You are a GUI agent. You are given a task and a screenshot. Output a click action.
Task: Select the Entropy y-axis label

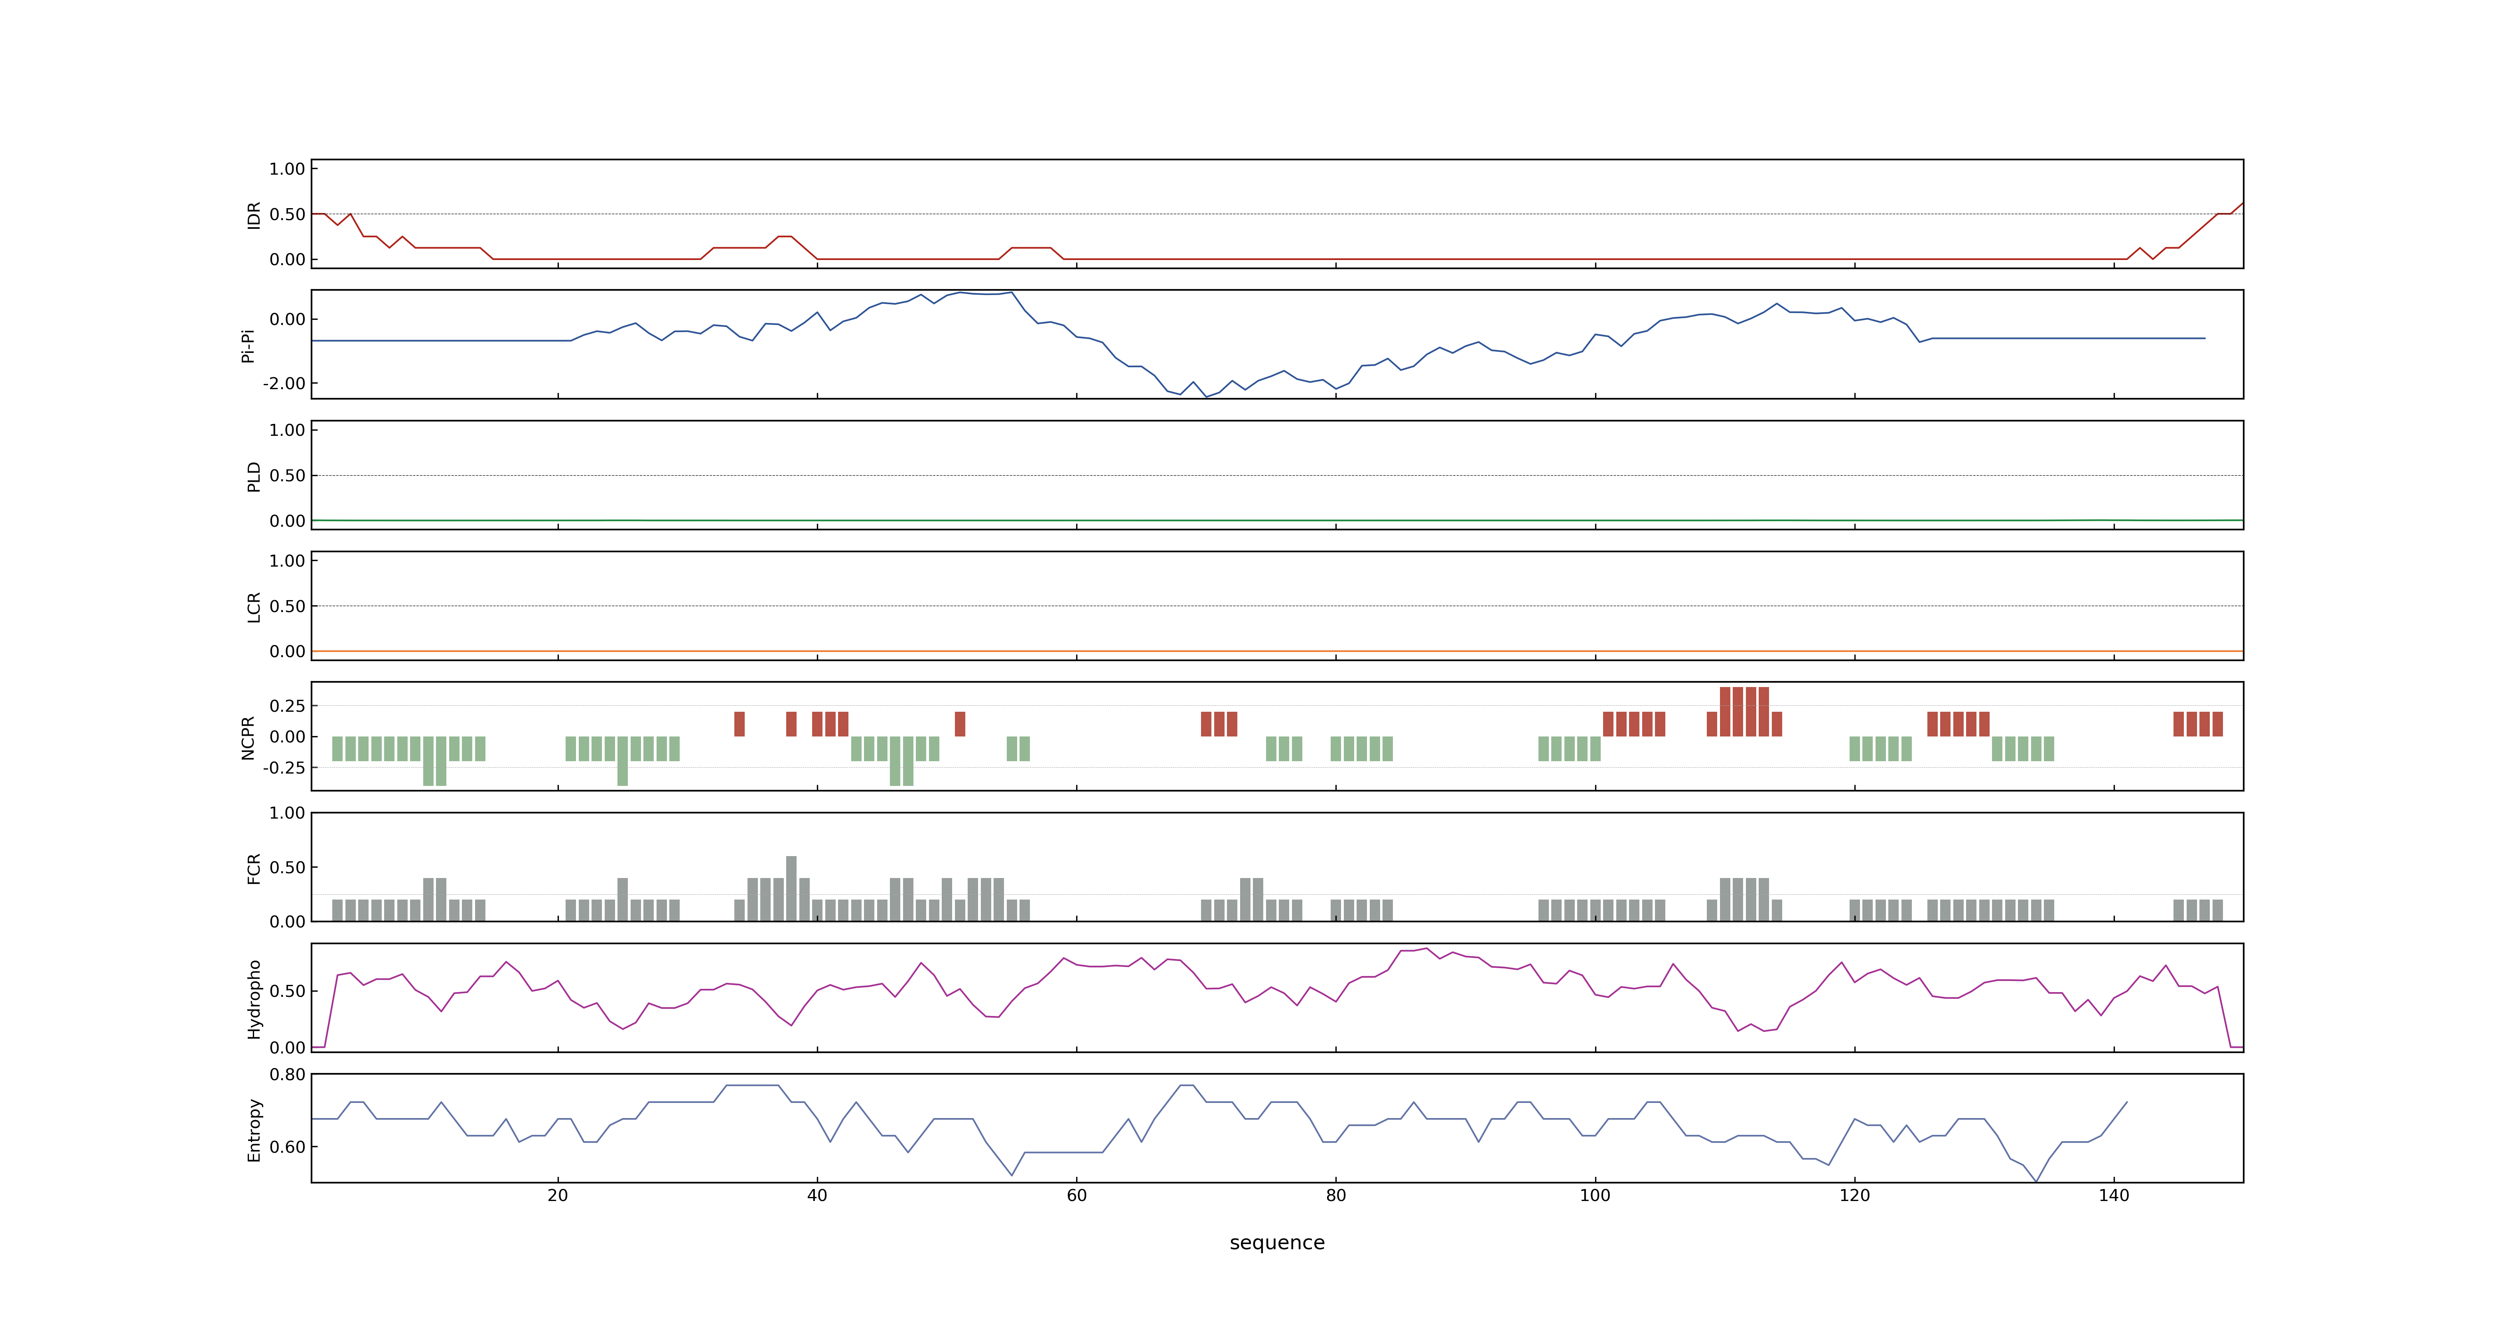point(254,1130)
